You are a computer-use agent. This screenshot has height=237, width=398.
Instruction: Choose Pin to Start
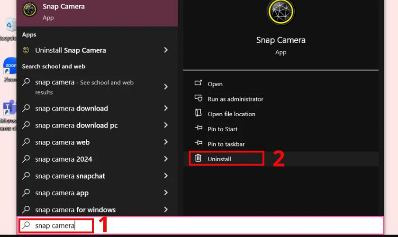click(280, 129)
